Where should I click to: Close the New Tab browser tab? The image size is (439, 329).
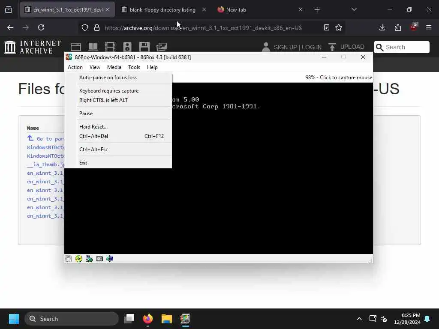tap(301, 9)
